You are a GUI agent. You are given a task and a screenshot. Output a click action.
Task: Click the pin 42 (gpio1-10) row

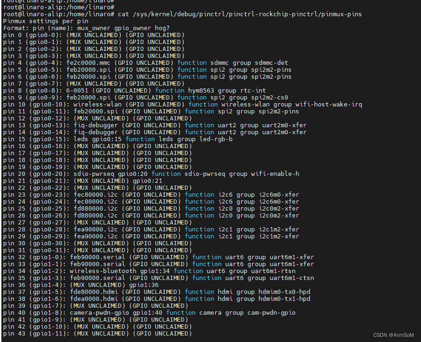coord(98,327)
